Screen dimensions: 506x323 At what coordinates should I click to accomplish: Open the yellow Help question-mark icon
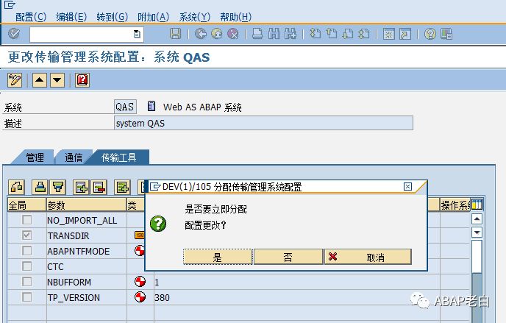[x=430, y=34]
